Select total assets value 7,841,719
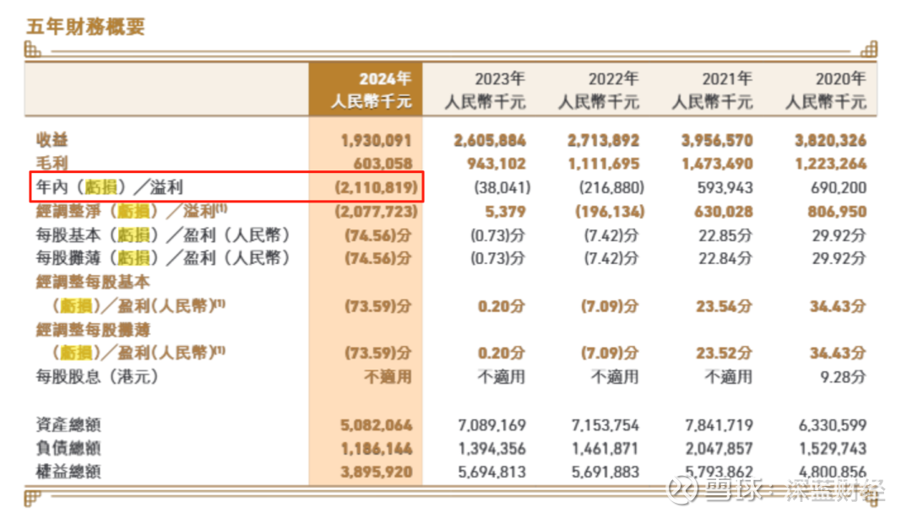The image size is (912, 518). click(719, 425)
